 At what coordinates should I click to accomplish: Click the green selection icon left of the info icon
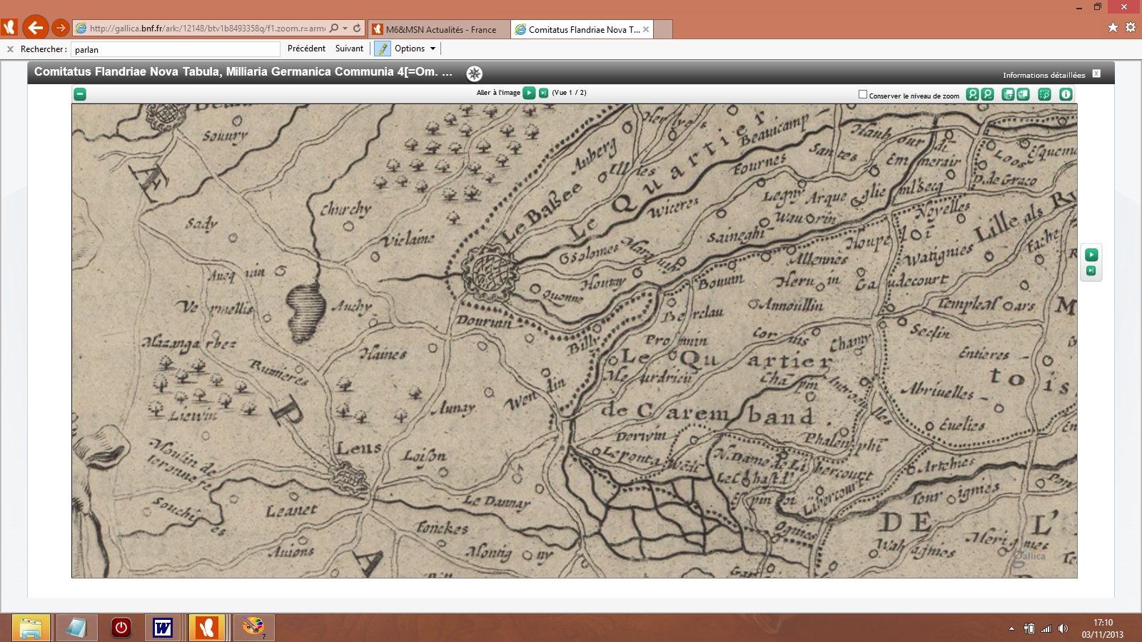(x=1044, y=94)
